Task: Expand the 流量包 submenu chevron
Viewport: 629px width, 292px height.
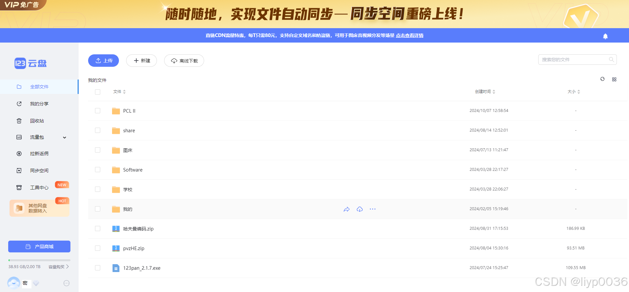Action: point(65,137)
